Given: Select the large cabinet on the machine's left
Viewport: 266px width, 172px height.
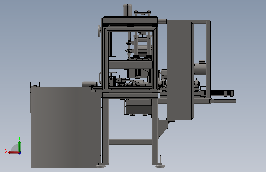Looking at the screenshot, I should click(x=65, y=127).
